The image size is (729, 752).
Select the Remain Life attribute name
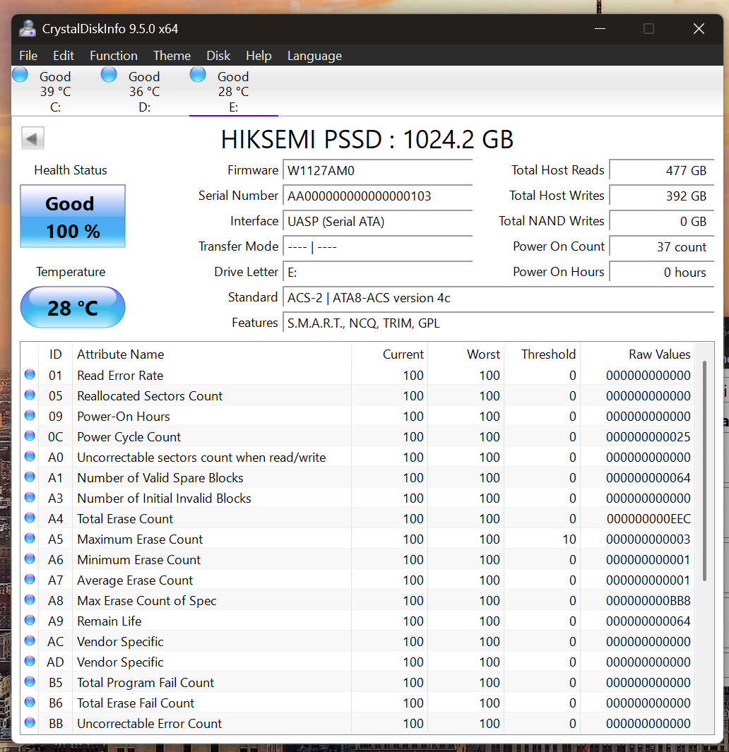109,621
